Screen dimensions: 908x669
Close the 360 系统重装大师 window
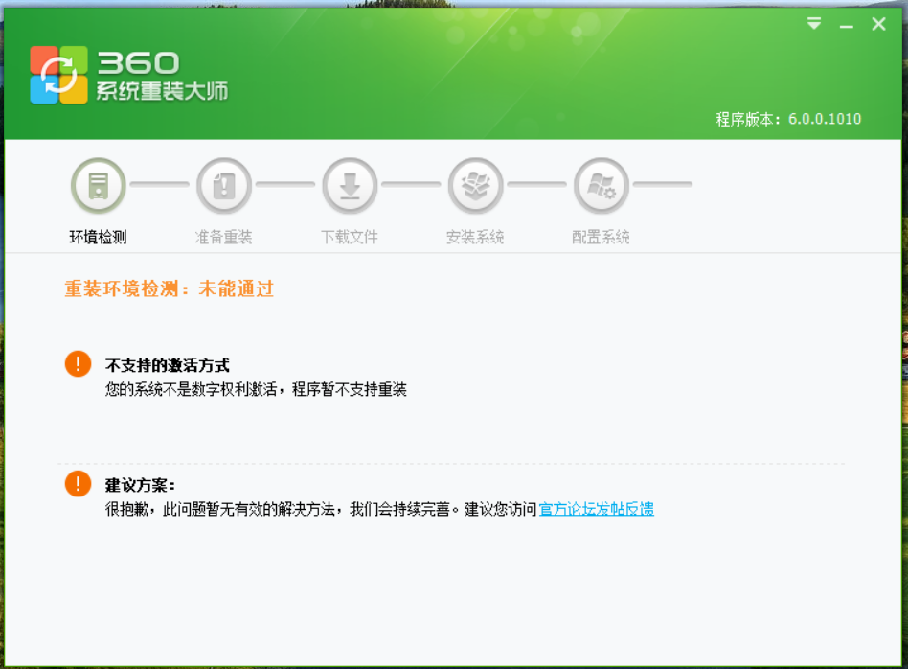[878, 24]
